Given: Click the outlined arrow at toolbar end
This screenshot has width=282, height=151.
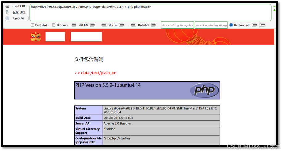Looking at the screenshot, I should tap(263, 25).
